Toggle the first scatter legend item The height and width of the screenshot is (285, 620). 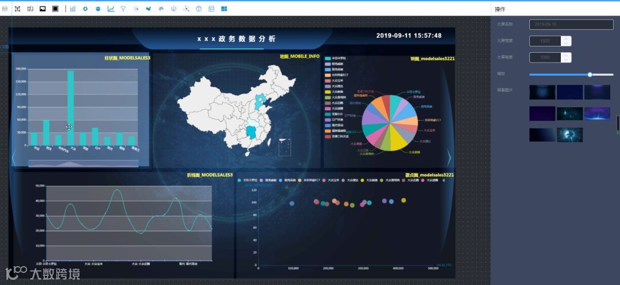(x=247, y=181)
